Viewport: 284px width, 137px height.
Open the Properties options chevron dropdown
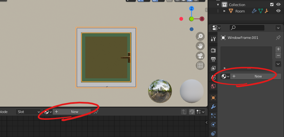(x=278, y=28)
